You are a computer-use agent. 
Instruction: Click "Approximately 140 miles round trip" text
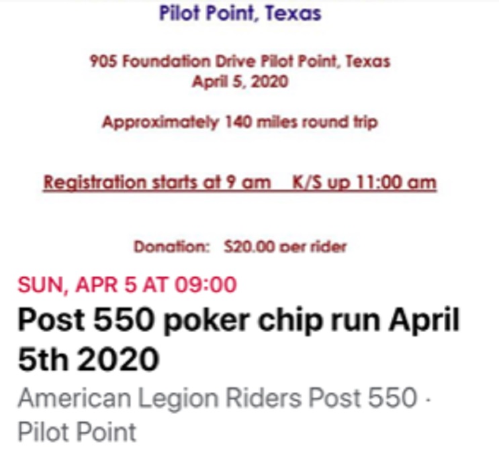coord(240,122)
